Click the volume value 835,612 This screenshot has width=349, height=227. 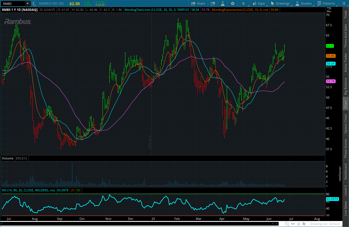tap(22, 158)
